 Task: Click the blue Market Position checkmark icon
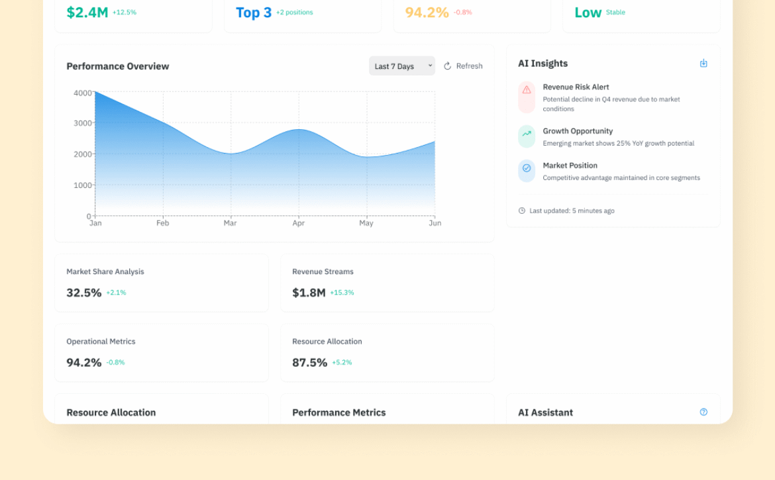527,169
